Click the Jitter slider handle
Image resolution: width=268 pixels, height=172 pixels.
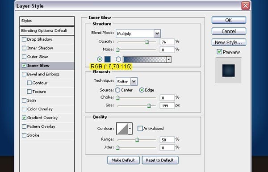117,147
